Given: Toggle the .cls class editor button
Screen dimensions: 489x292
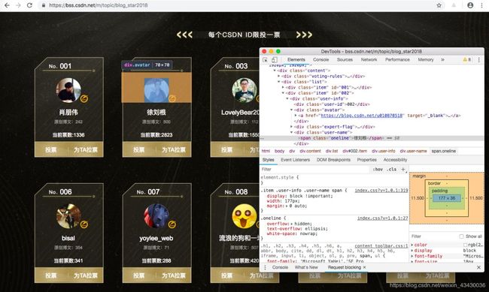Looking at the screenshot, I should (x=392, y=170).
